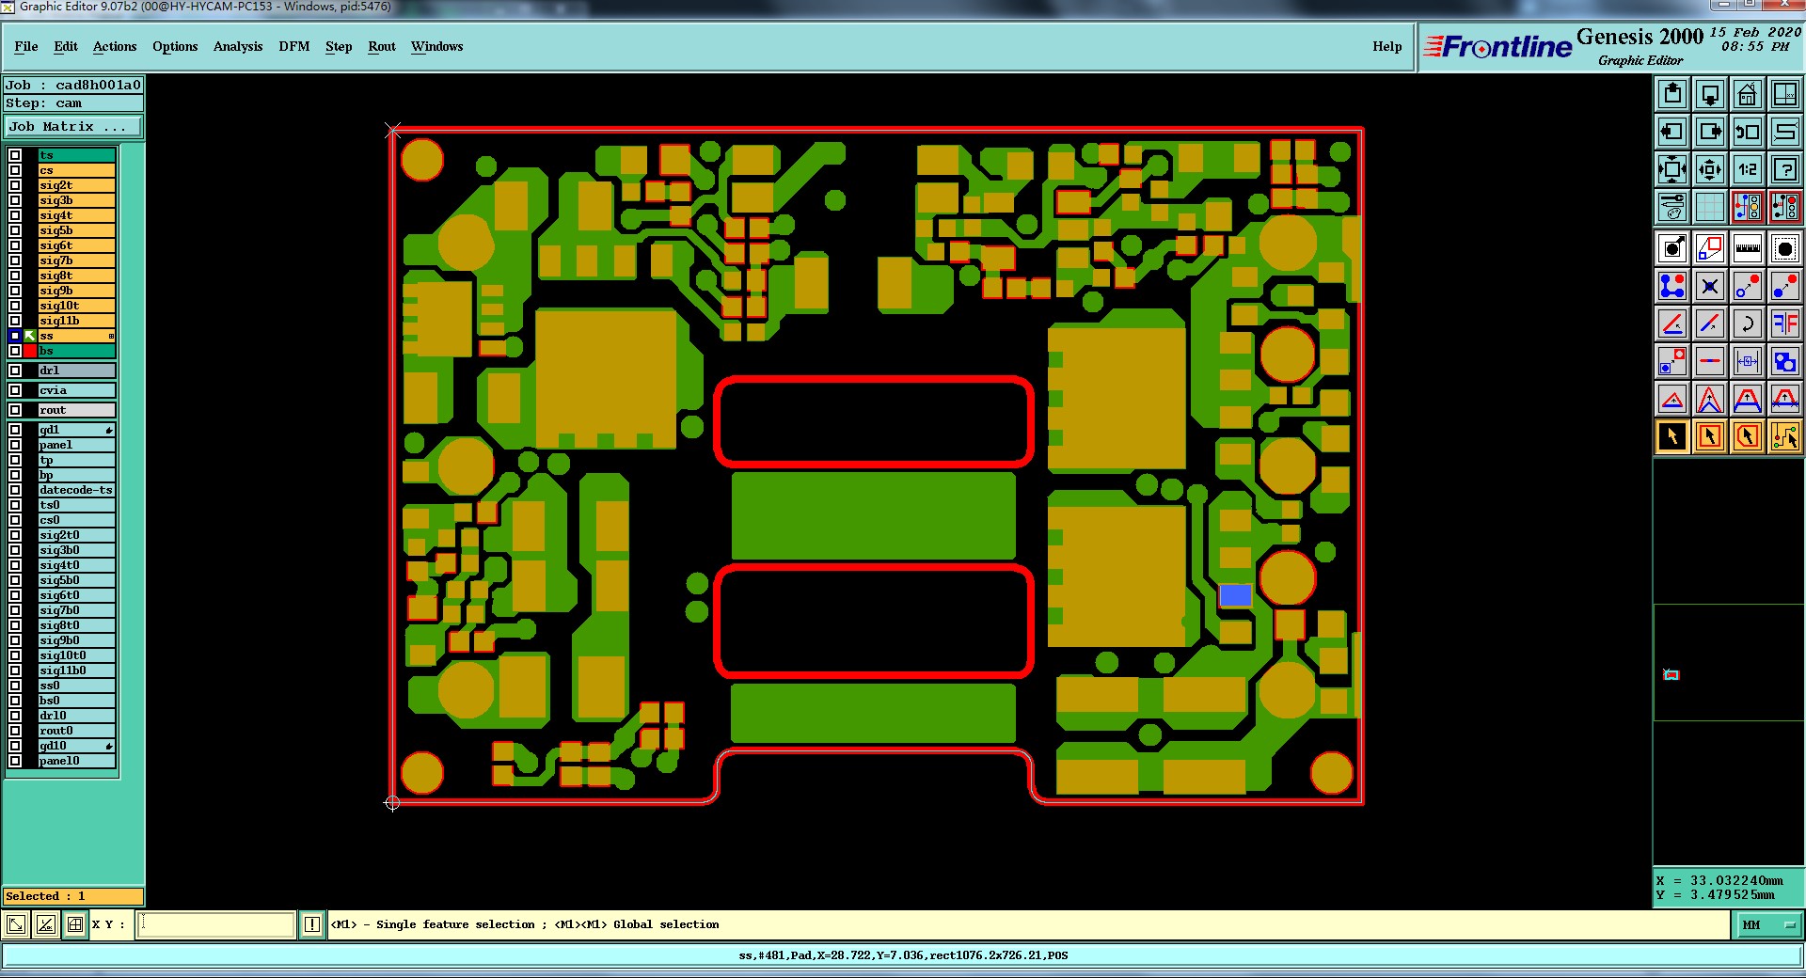The image size is (1806, 978).
Task: Click the pan down view icon
Action: 1710,94
